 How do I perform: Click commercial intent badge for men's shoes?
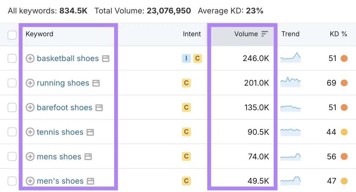coord(186,181)
